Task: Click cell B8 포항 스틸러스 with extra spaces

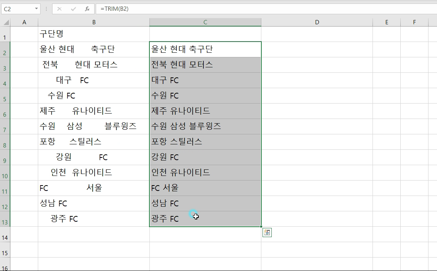Action: click(94, 142)
